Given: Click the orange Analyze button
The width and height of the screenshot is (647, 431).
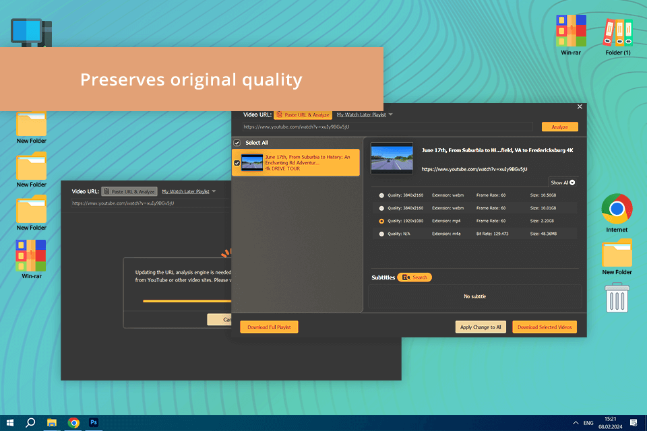Looking at the screenshot, I should point(559,127).
